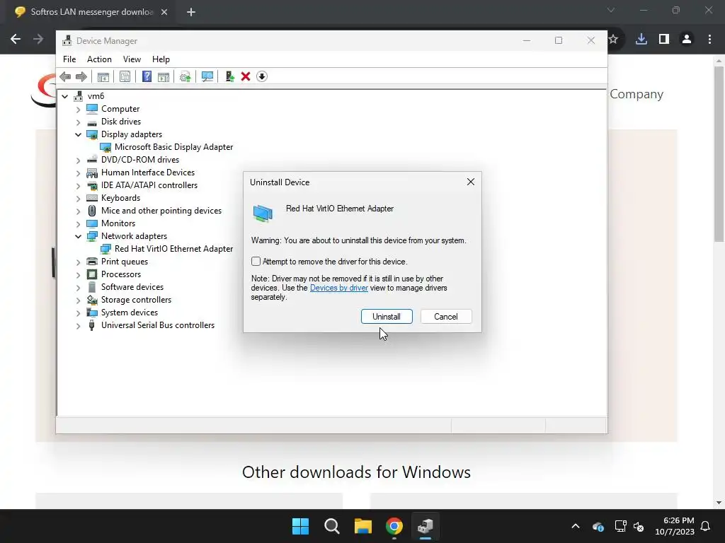Click the Forward arrow in Device Manager toolbar

coord(81,76)
